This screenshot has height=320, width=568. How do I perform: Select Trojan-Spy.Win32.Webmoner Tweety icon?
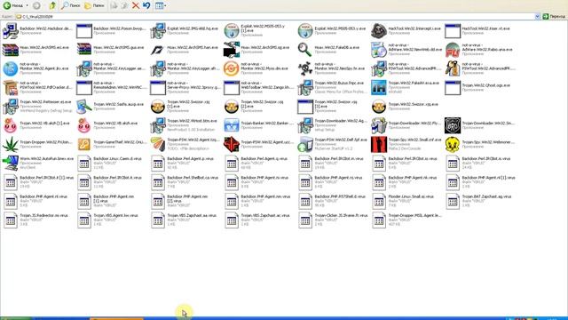pyautogui.click(x=453, y=144)
